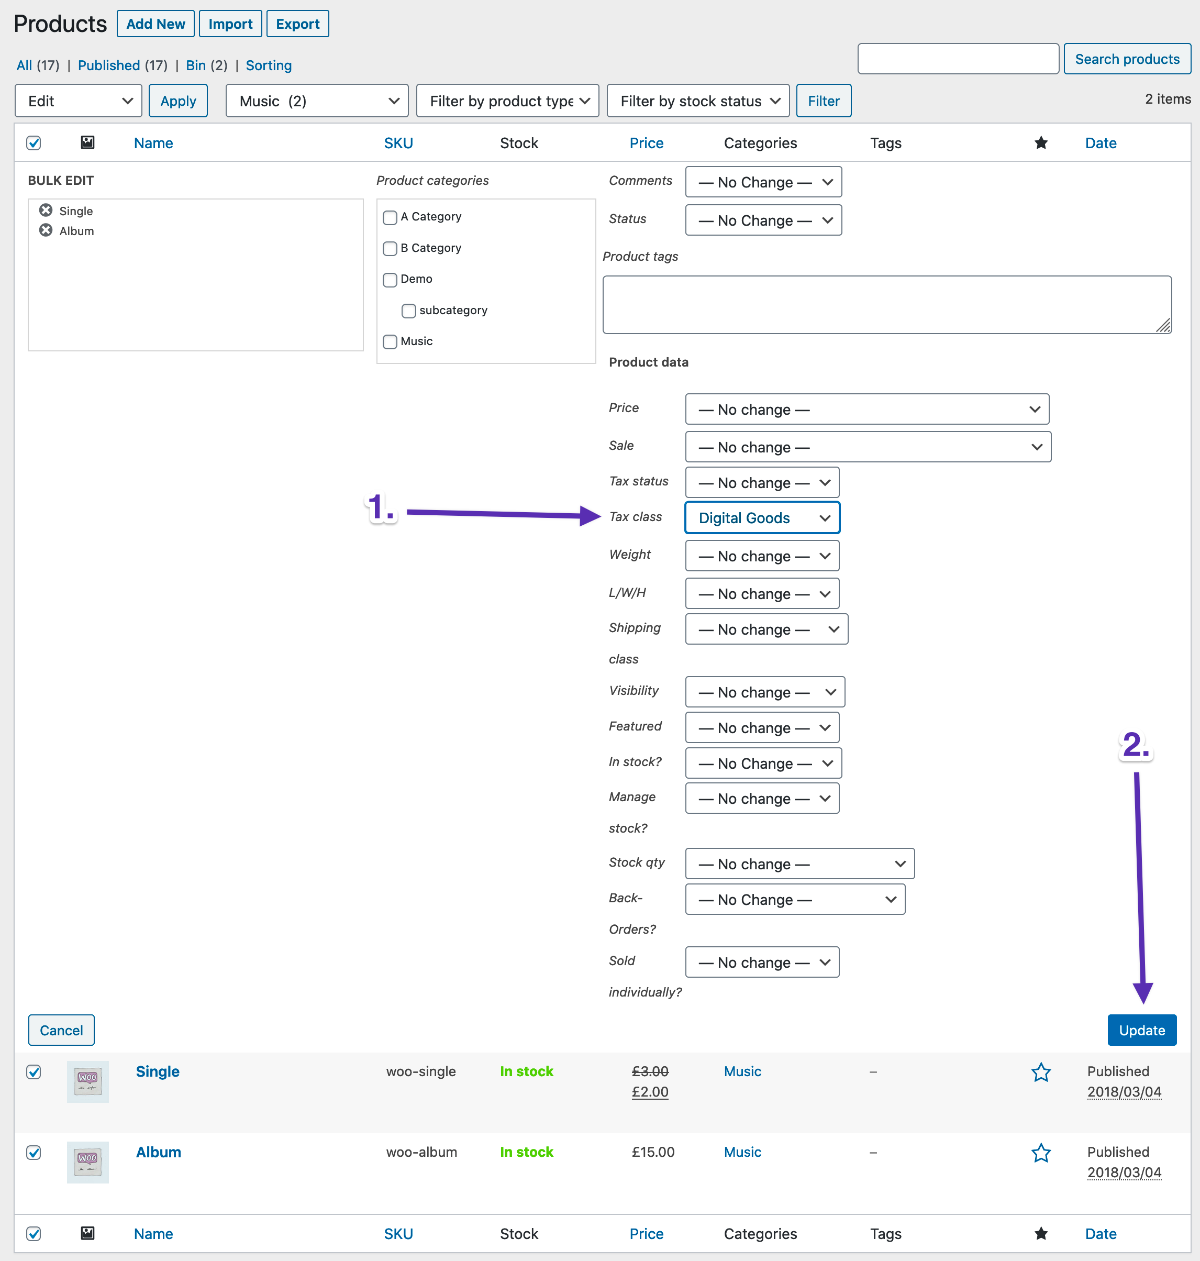1200x1261 pixels.
Task: Click the Update button
Action: (1142, 1030)
